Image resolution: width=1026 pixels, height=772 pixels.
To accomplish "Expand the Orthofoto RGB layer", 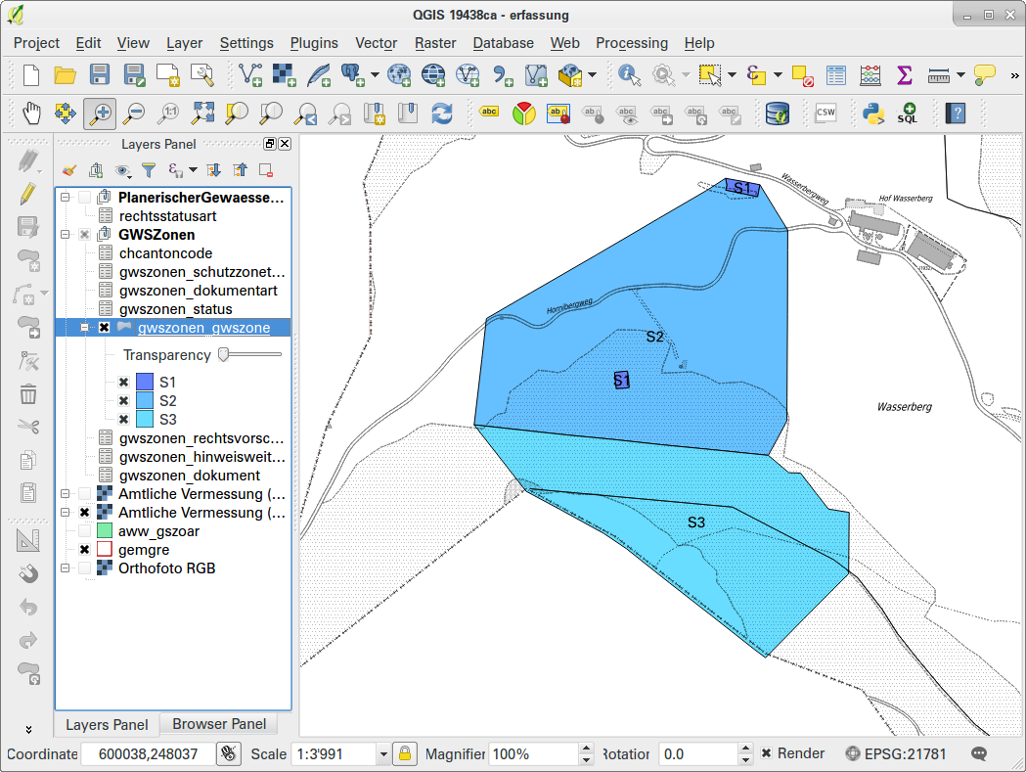I will point(65,568).
